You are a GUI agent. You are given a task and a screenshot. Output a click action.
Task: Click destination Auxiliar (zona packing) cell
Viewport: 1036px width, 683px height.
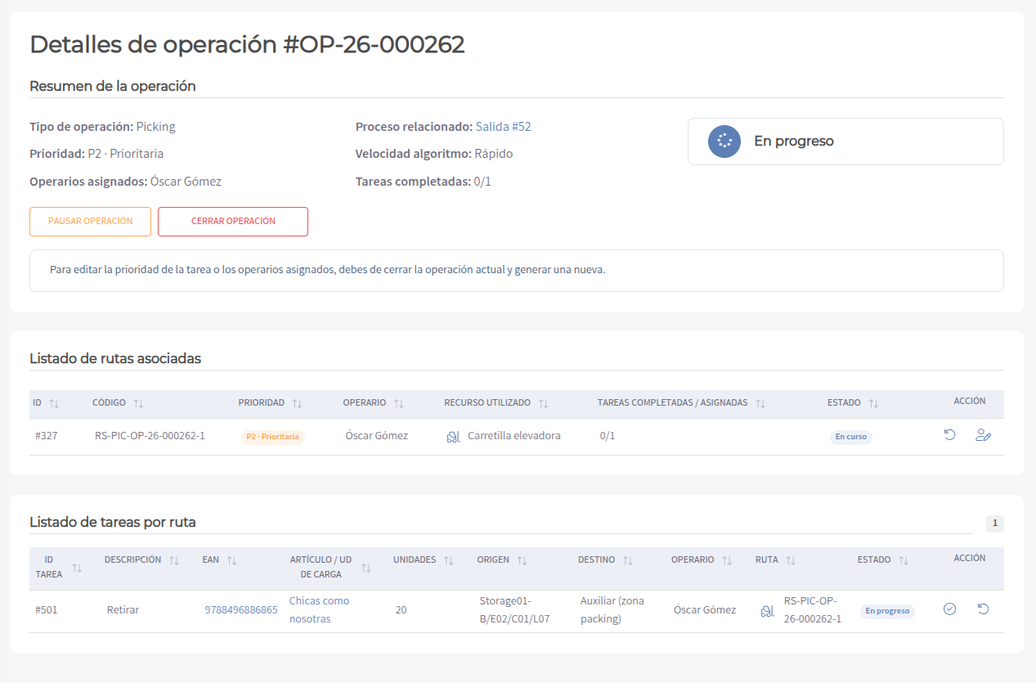[612, 609]
